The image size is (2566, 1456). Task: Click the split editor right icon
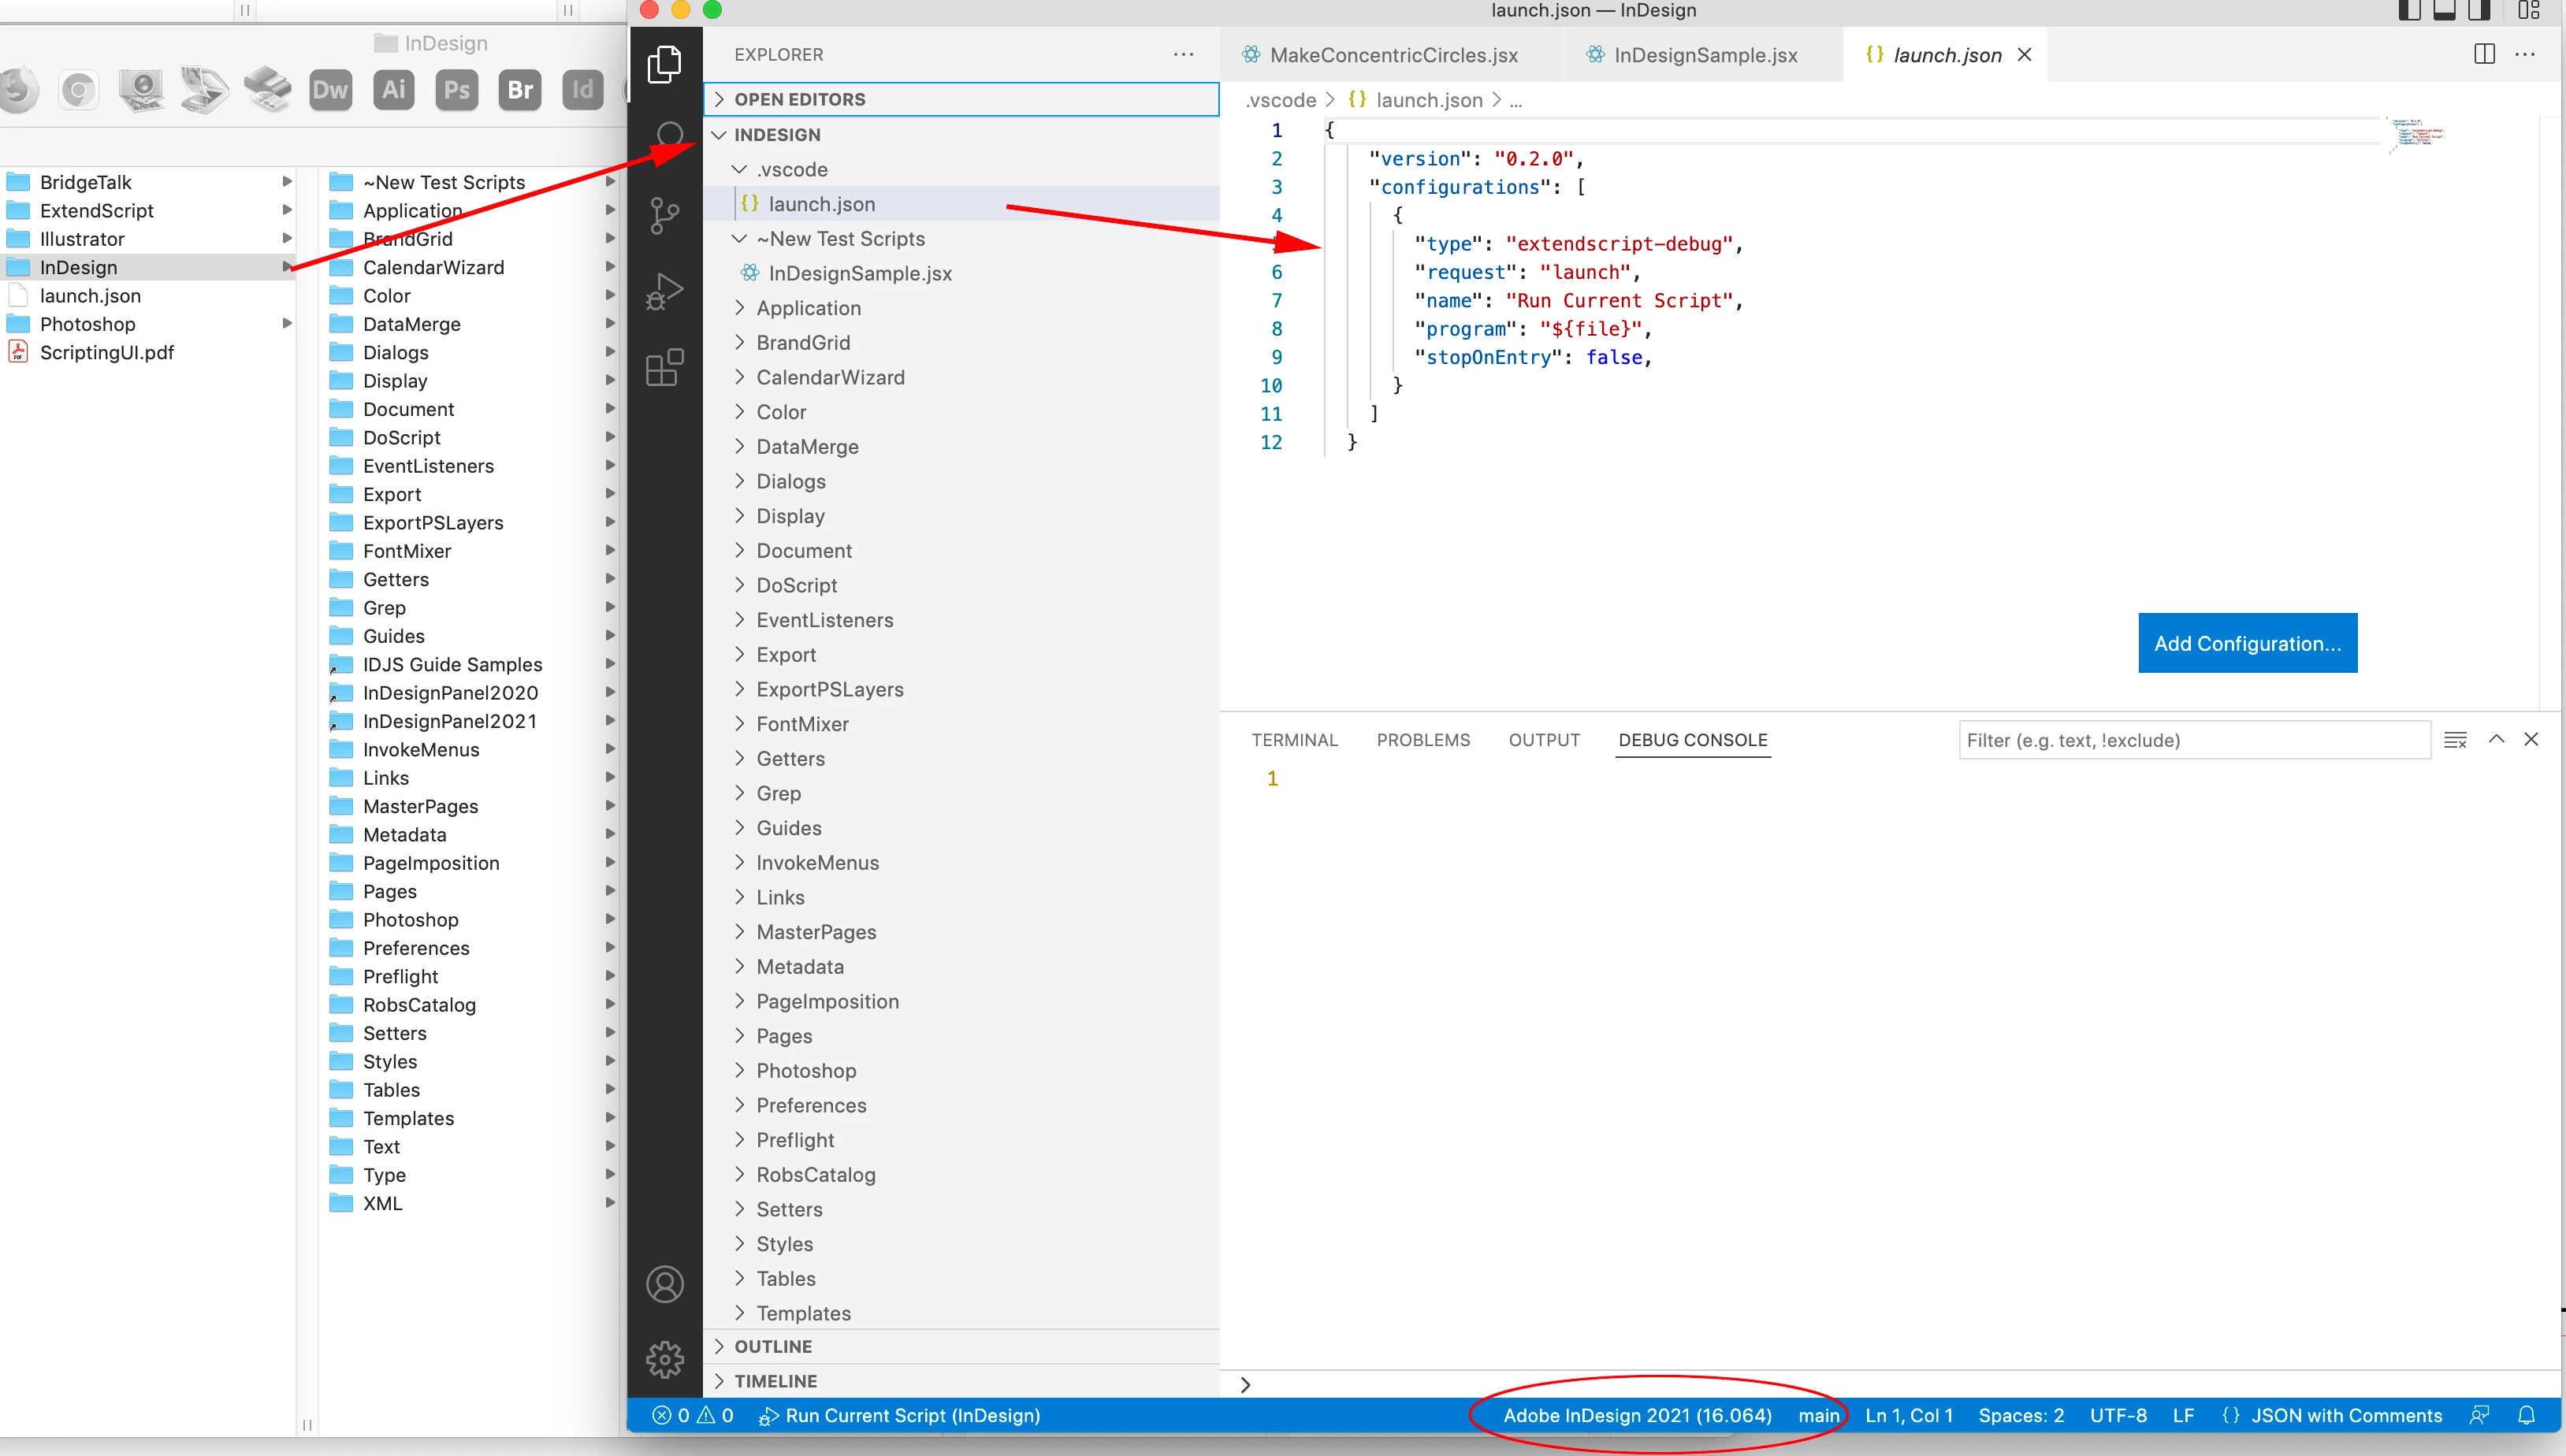tap(2484, 54)
